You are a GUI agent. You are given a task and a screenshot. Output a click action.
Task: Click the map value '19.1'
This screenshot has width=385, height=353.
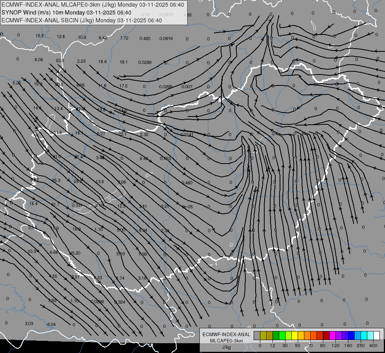[x=123, y=62]
